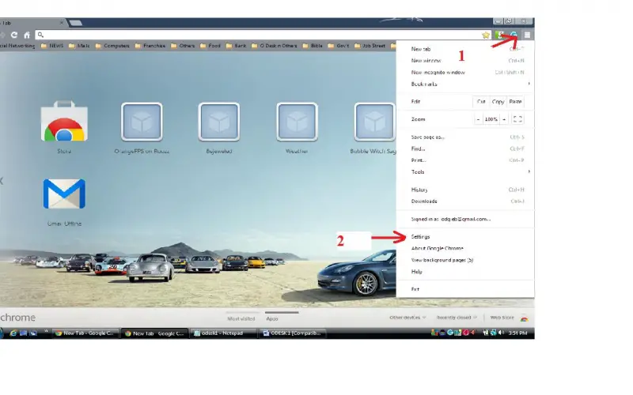Click the Copy button in Edit row
The image size is (633, 395).
click(x=498, y=102)
